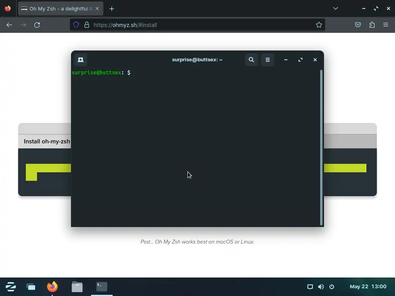Close the terminal window
Screen dimensions: 395x296
click(x=315, y=60)
